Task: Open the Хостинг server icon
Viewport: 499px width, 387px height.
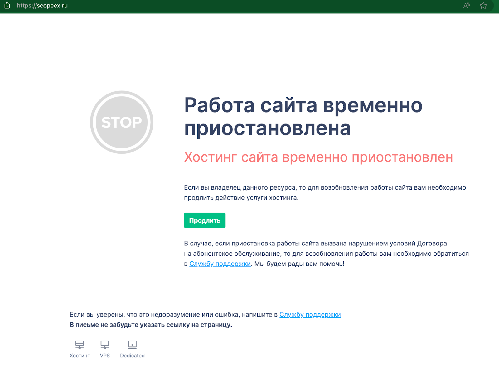Action: tap(80, 345)
